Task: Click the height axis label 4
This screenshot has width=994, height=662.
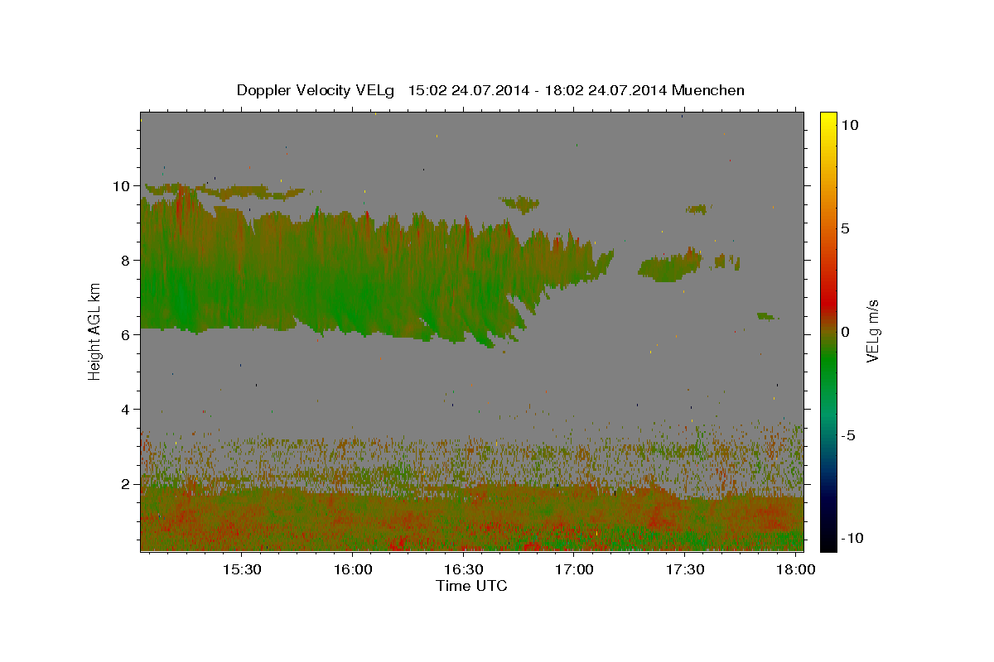Action: pos(125,410)
